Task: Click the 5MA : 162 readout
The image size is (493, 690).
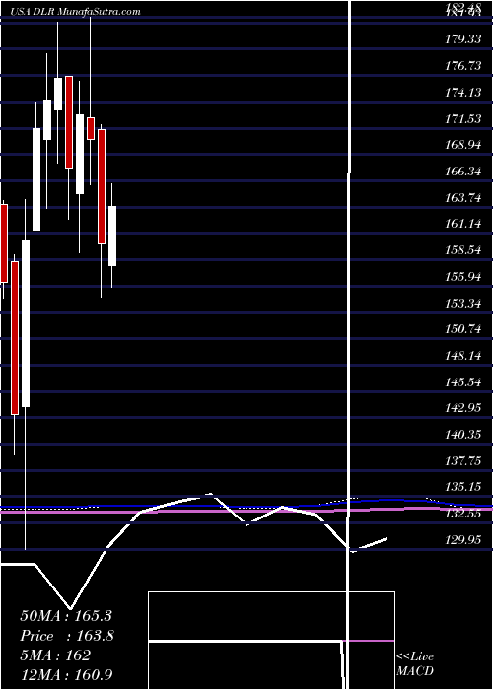Action: (55, 655)
